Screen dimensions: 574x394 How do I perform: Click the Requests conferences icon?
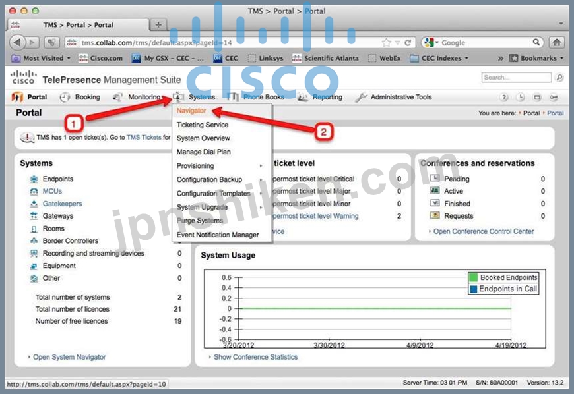pyautogui.click(x=435, y=215)
